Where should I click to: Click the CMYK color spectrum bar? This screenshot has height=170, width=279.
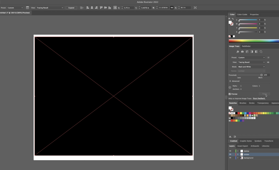coord(254,41)
